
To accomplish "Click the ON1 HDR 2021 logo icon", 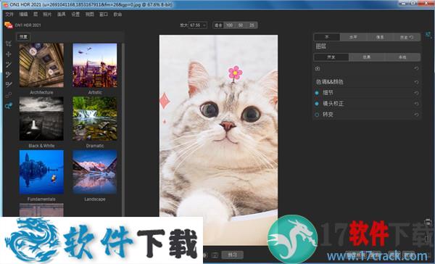I will [x=8, y=25].
